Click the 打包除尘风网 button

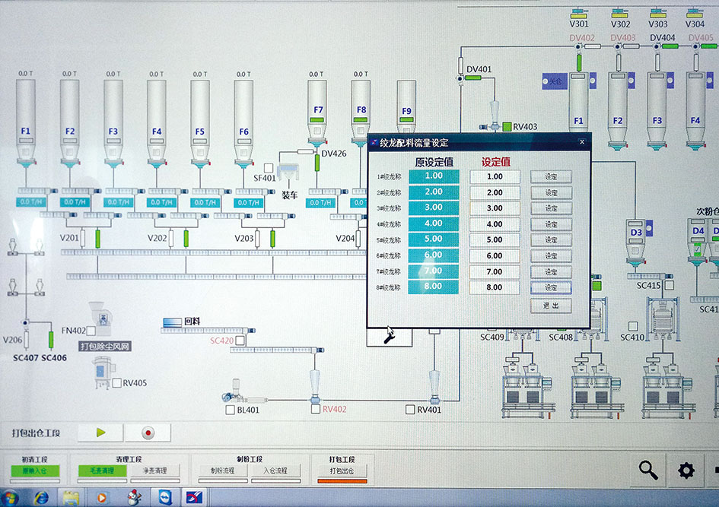tap(105, 347)
